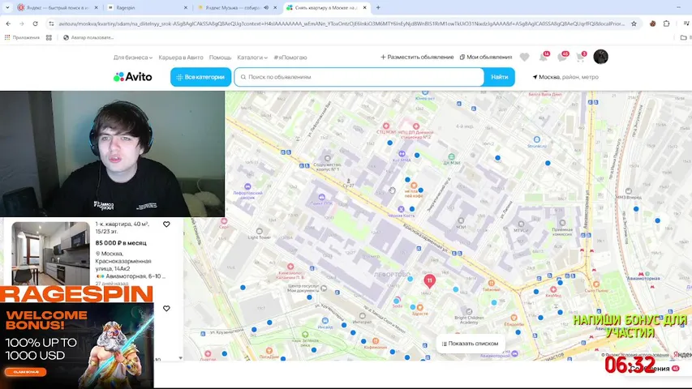
Task: Click the Лефортовский дворик map marker
Action: point(247,186)
